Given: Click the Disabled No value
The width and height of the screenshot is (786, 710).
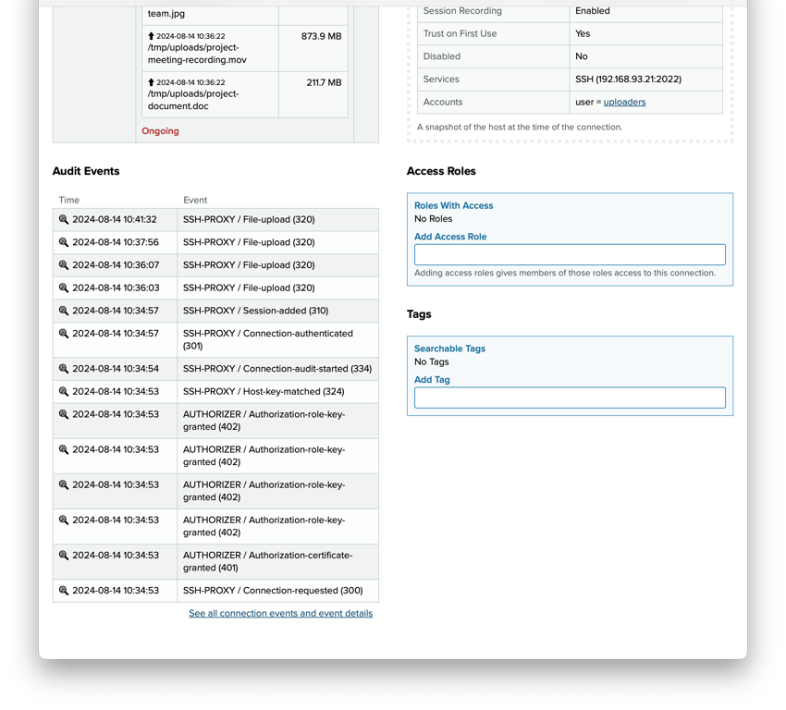Looking at the screenshot, I should point(581,56).
